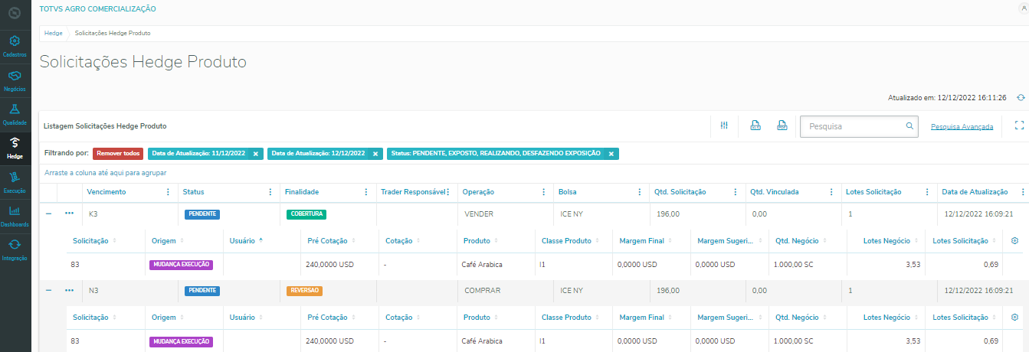Open Qtd. Solicitação column menu

[735, 192]
